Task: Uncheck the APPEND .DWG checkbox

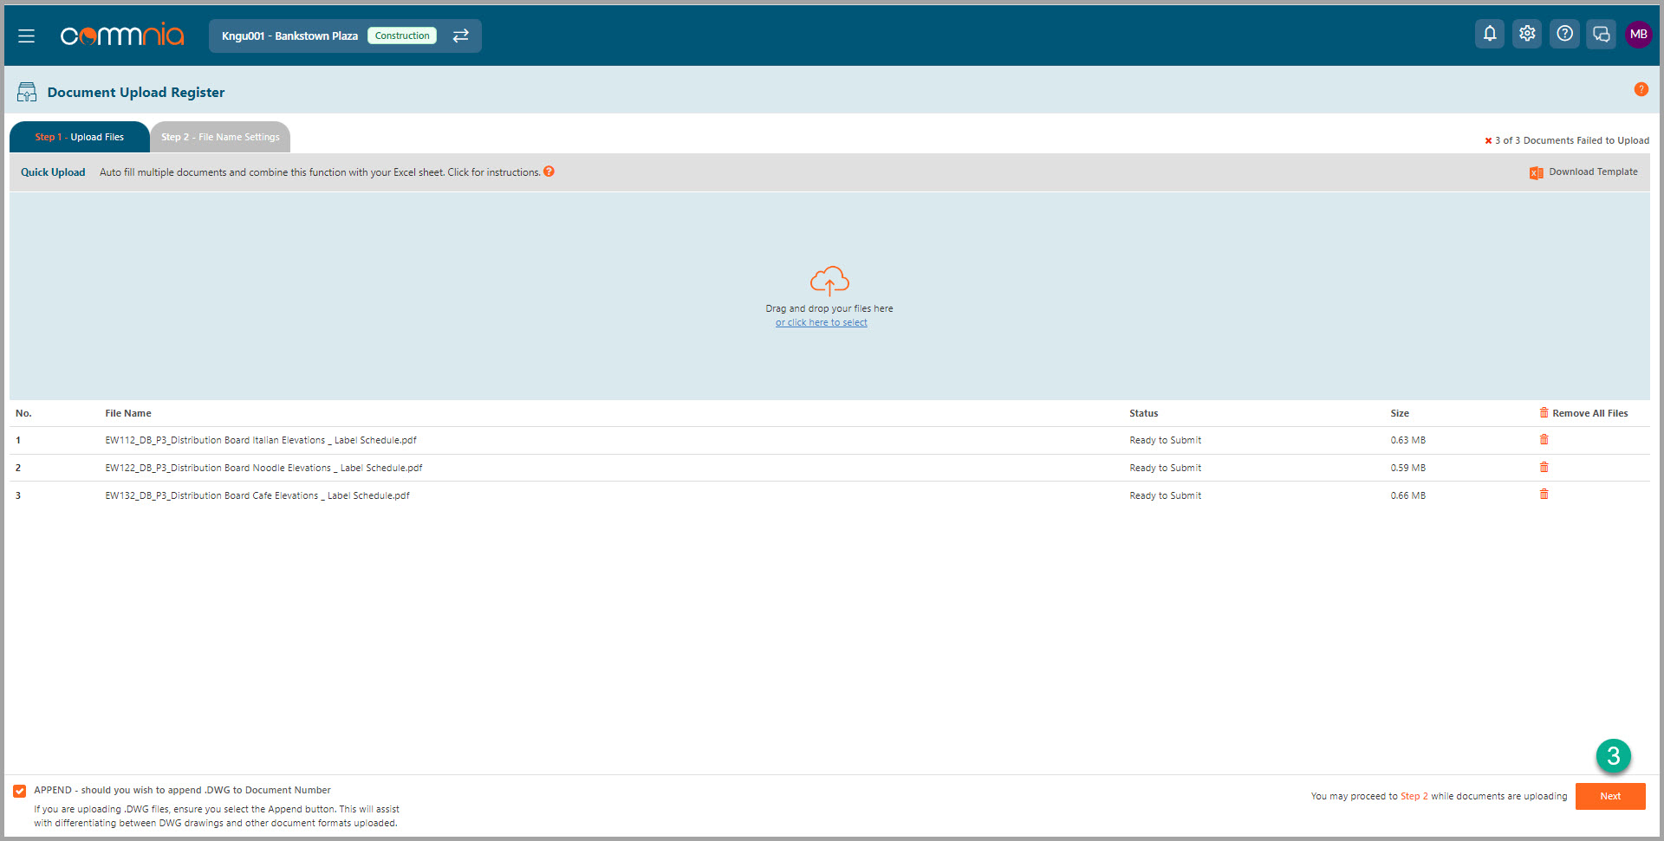Action: point(19,791)
